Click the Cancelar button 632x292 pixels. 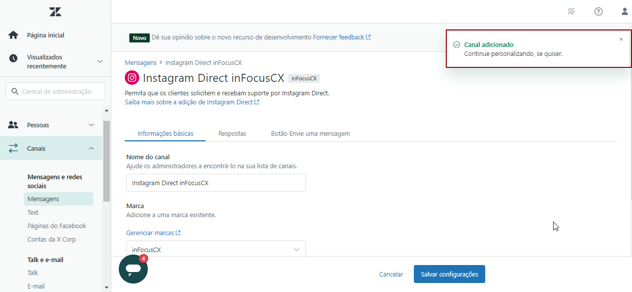[391, 274]
